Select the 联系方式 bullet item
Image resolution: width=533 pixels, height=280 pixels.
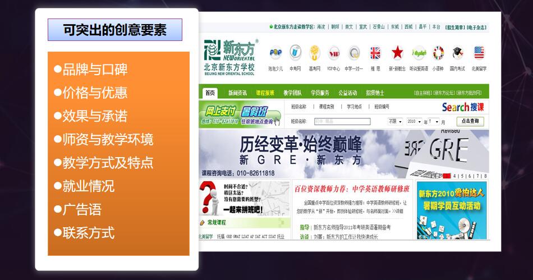[x=84, y=233]
